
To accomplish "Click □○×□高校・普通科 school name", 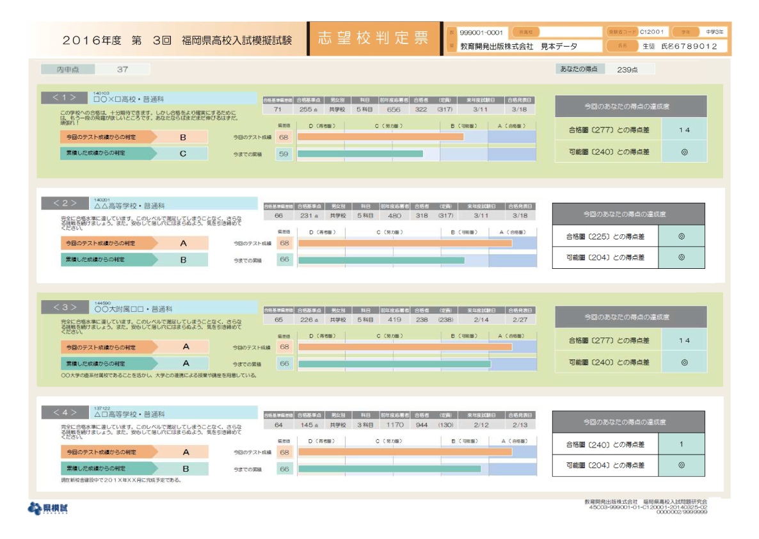I will [x=128, y=100].
